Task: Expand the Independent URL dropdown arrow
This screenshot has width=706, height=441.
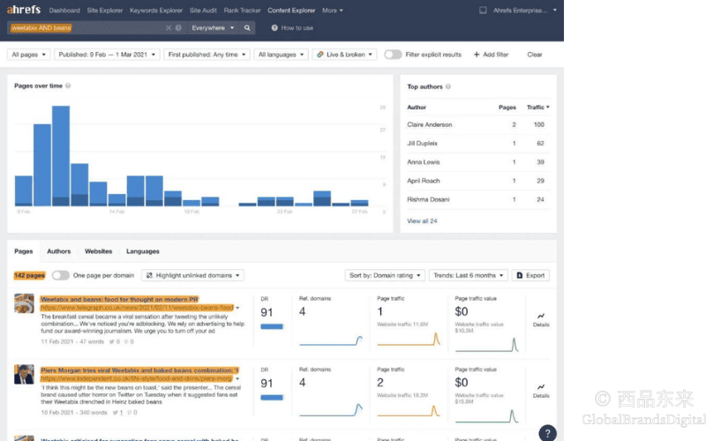Action: pyautogui.click(x=237, y=379)
